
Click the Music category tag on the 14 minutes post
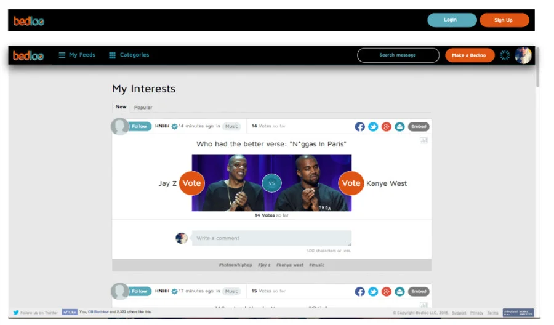coord(232,126)
